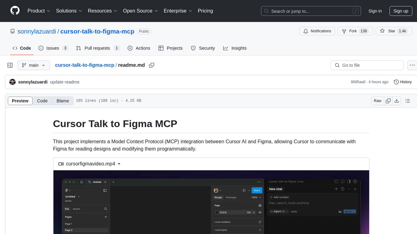Screen dimensions: 417x234
Task: Open Cursor settings gear icon
Action: coord(355,182)
